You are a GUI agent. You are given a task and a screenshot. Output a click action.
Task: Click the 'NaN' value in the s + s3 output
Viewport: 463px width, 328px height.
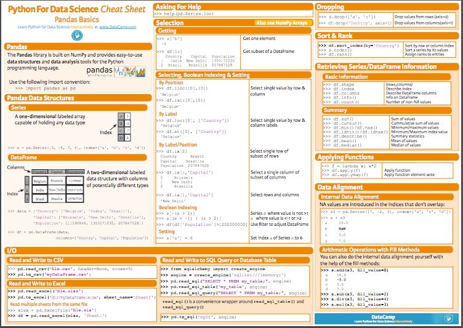[342, 229]
